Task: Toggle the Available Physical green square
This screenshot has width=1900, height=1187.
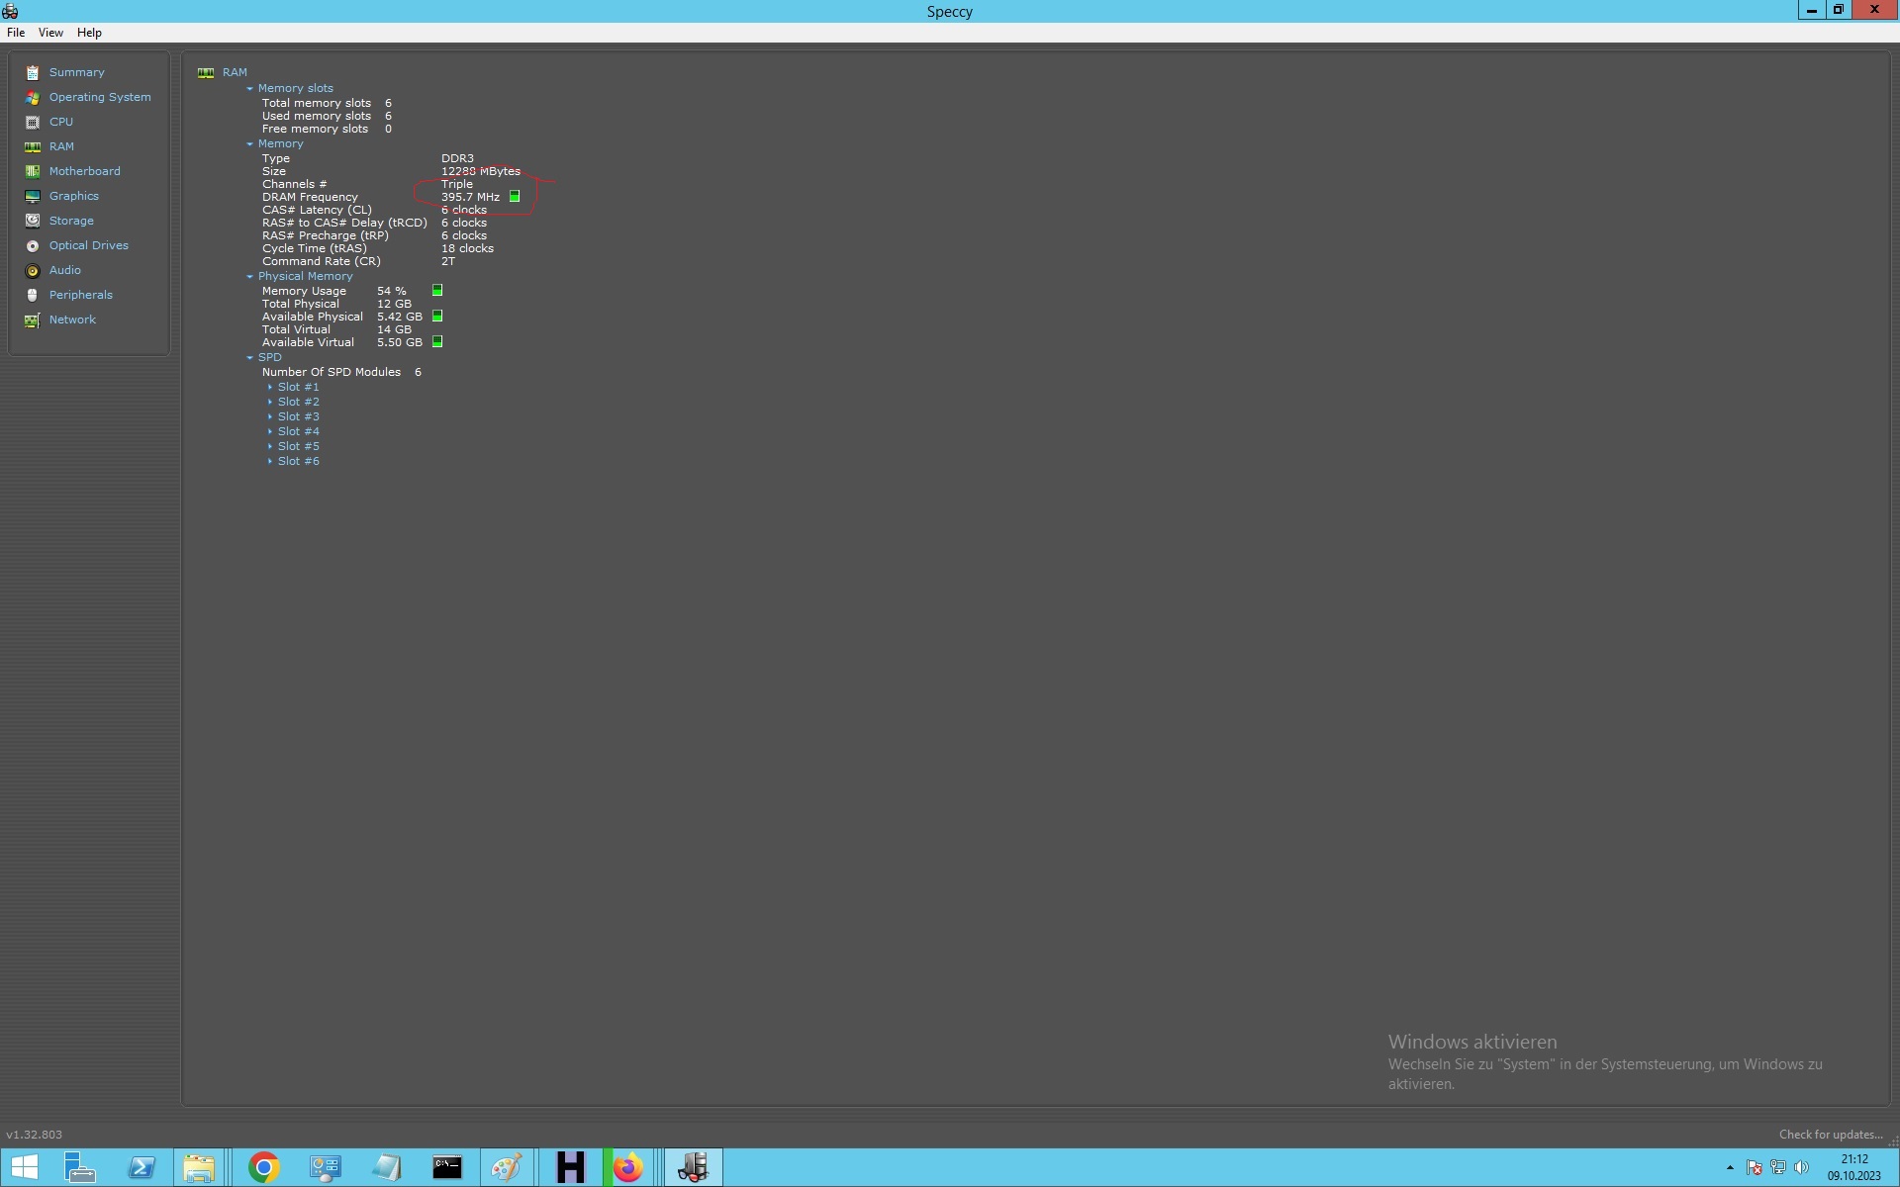Action: 437,317
